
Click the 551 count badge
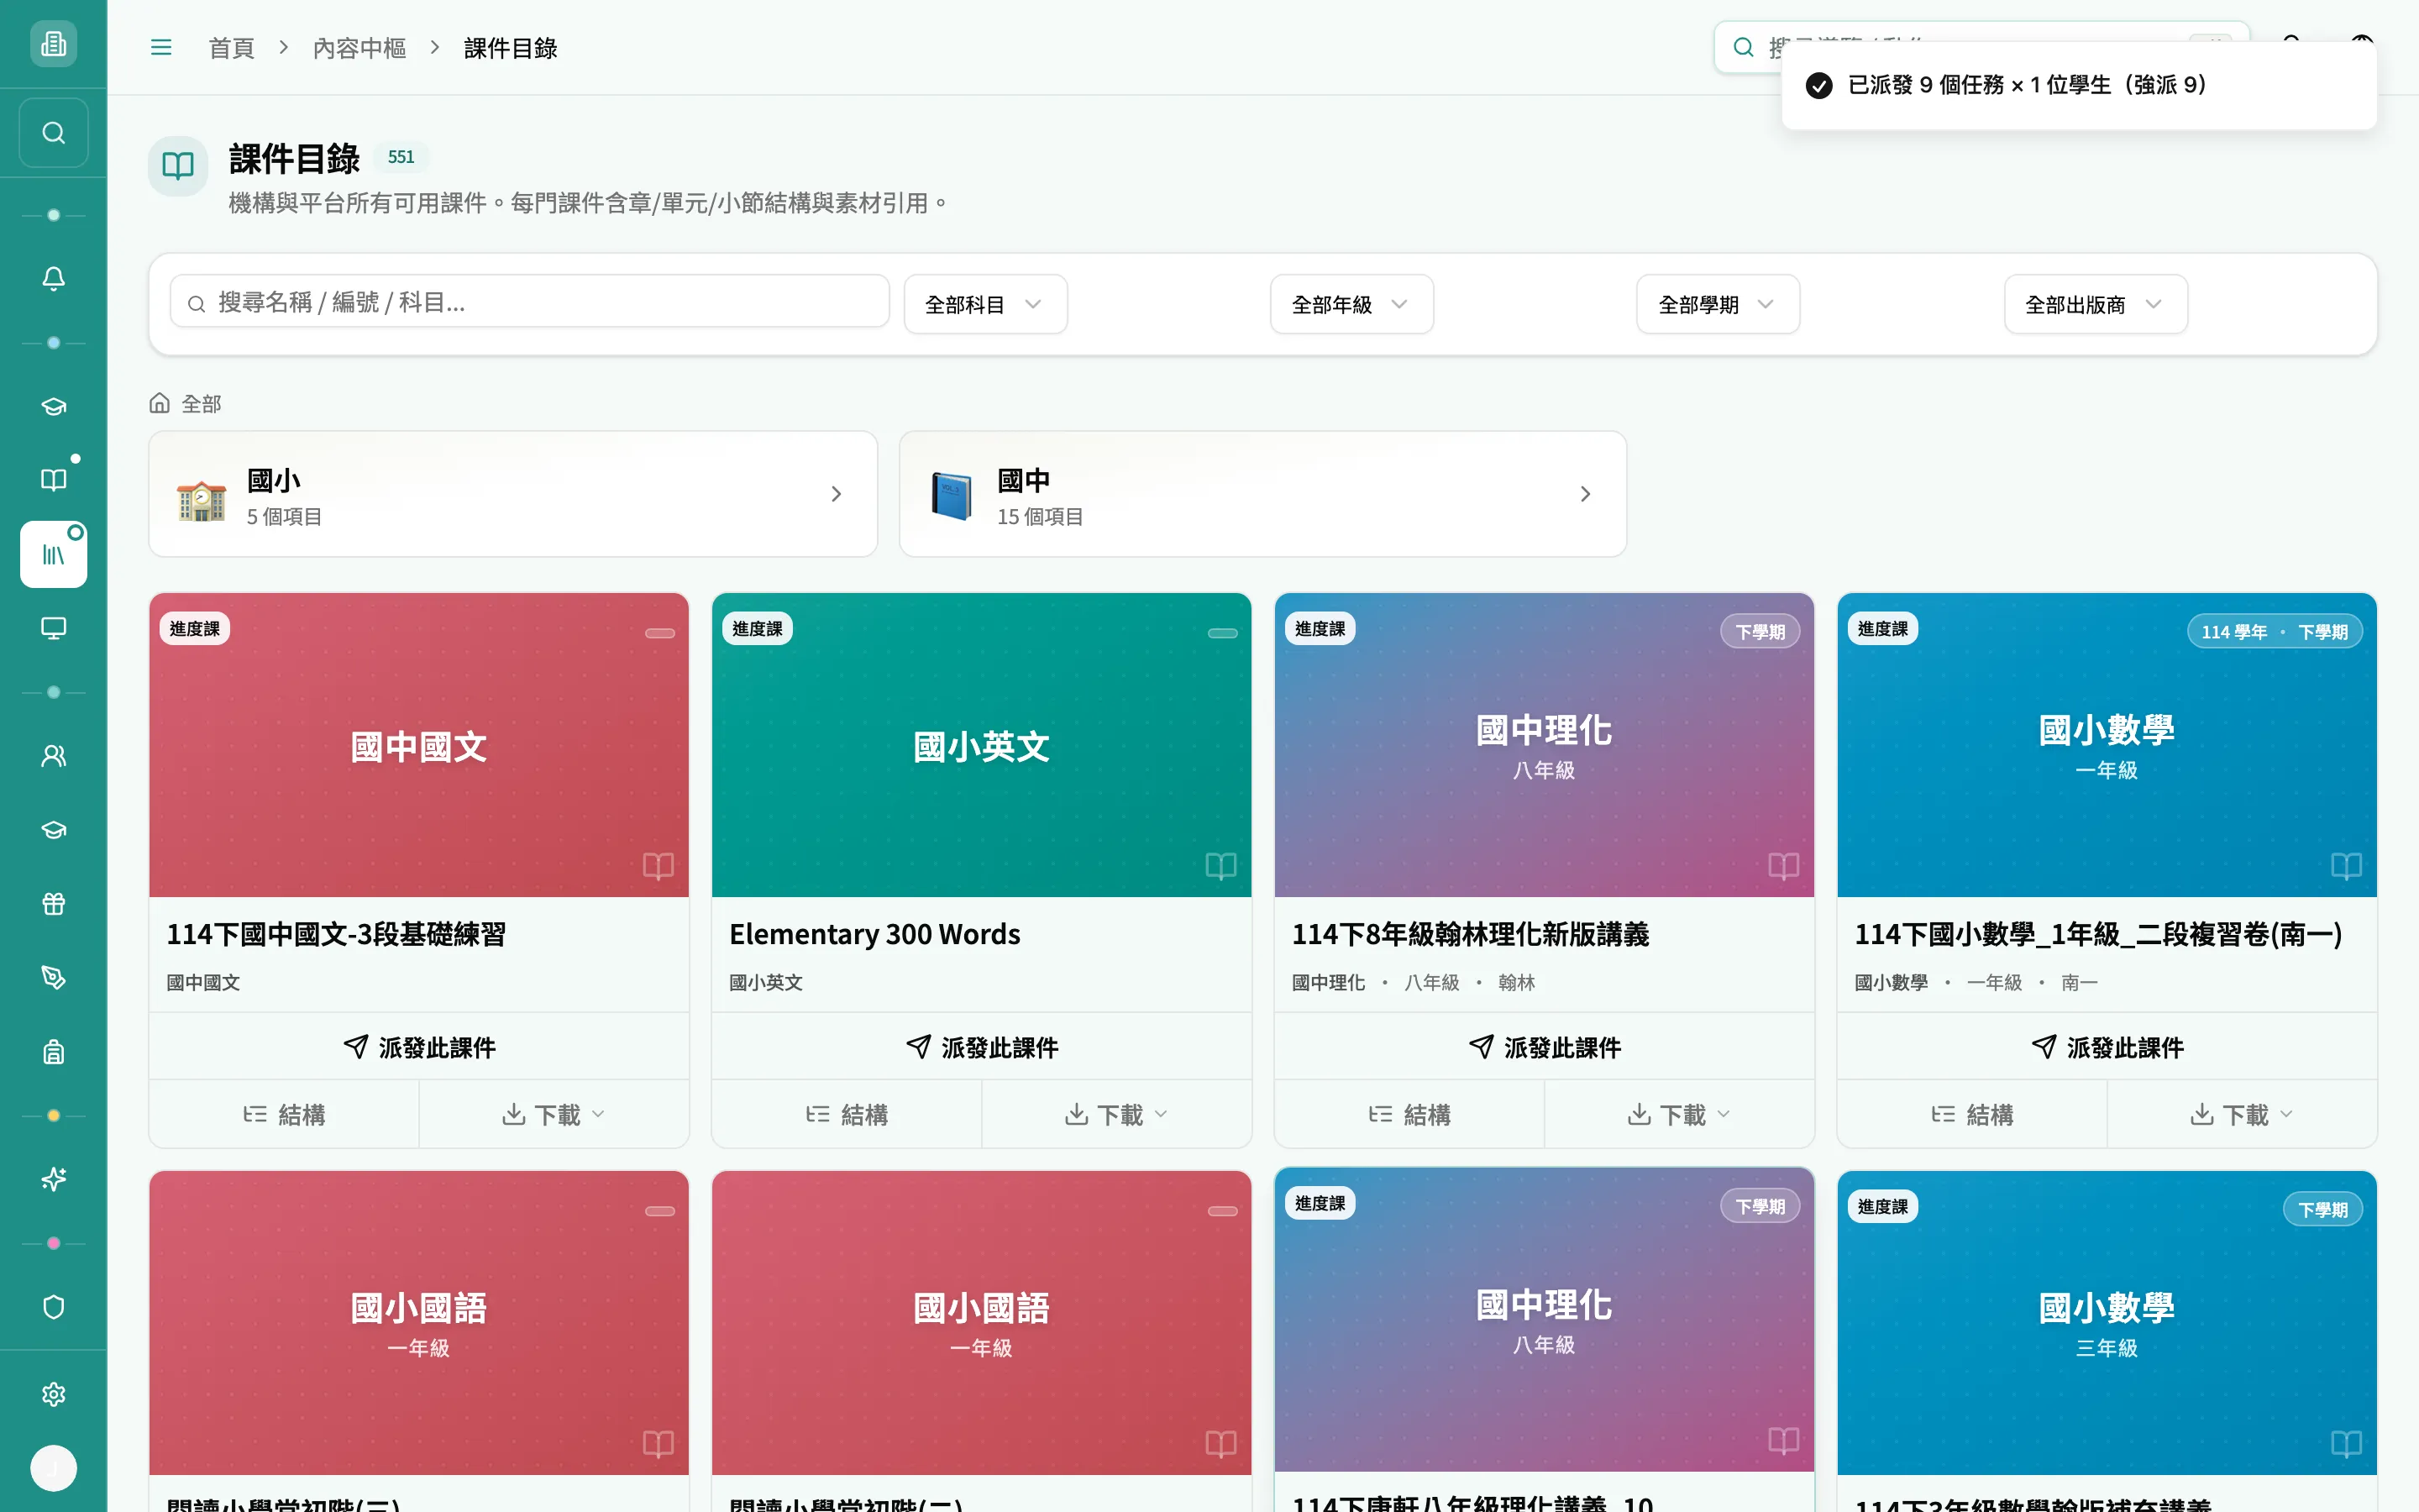(x=401, y=157)
